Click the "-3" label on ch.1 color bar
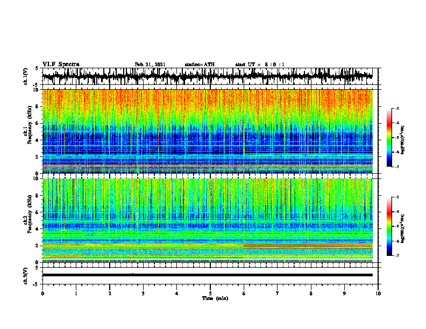 pos(397,109)
